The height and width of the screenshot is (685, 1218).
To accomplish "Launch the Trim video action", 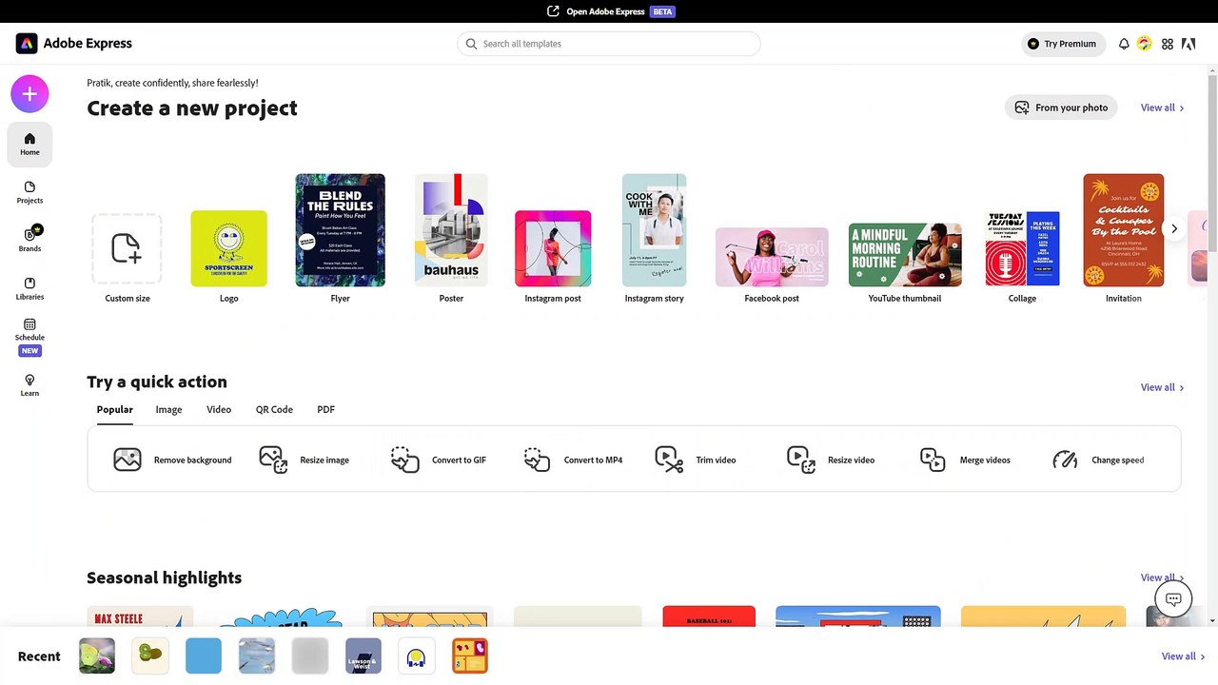I will tap(696, 460).
